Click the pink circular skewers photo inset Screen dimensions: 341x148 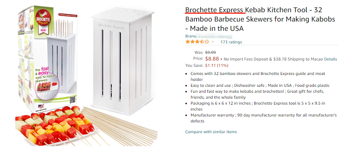46,87
